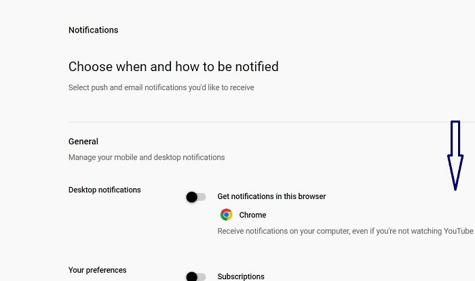The width and height of the screenshot is (475, 281).
Task: Click the Chrome browser logo icon
Action: pos(226,215)
